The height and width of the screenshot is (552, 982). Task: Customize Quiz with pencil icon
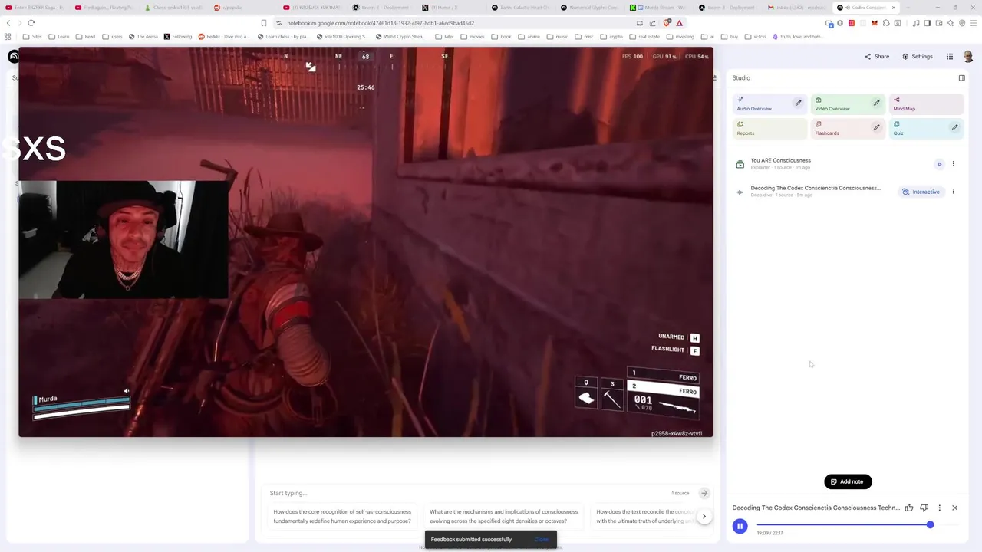point(954,127)
